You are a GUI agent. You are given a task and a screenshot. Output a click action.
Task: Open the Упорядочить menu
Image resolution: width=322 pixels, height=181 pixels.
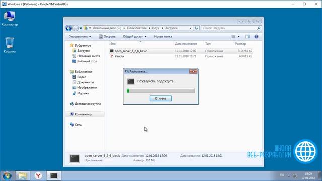click(x=80, y=37)
